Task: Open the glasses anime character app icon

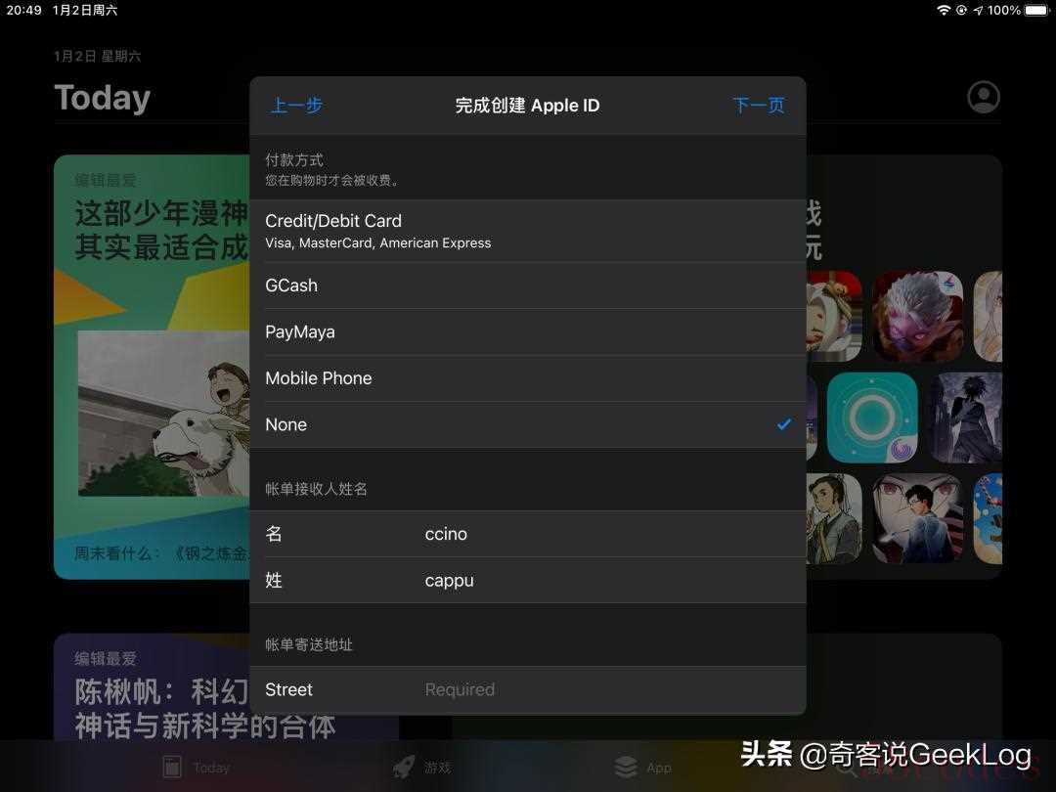Action: [917, 518]
